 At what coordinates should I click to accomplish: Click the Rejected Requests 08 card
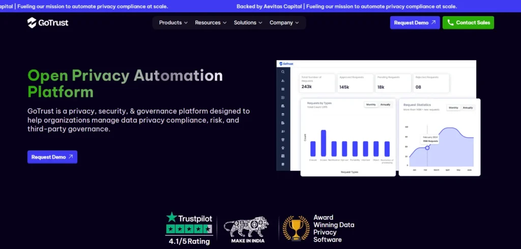[431, 83]
